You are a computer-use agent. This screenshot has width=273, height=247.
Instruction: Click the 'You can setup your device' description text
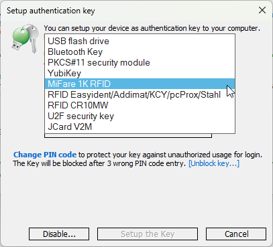(x=152, y=28)
